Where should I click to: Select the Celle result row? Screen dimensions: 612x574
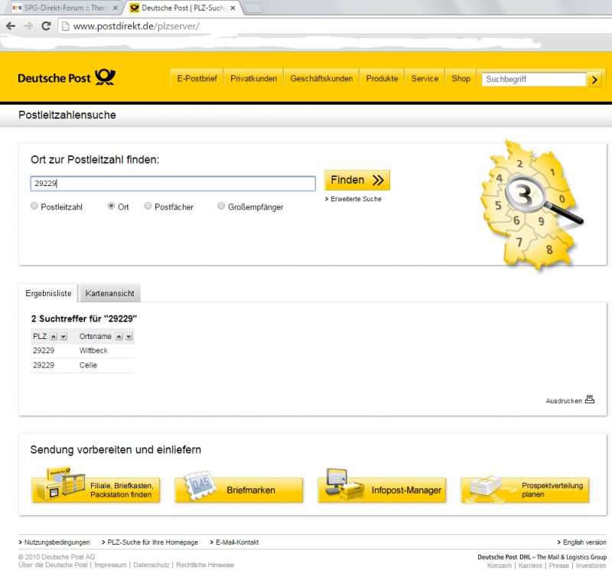tap(83, 365)
